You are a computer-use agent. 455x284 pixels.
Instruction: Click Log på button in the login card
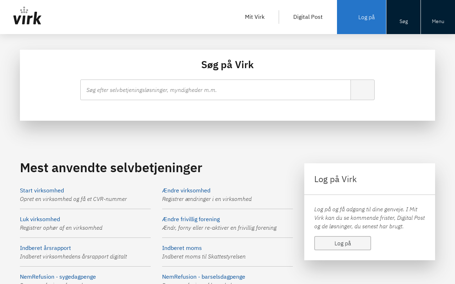(343, 243)
